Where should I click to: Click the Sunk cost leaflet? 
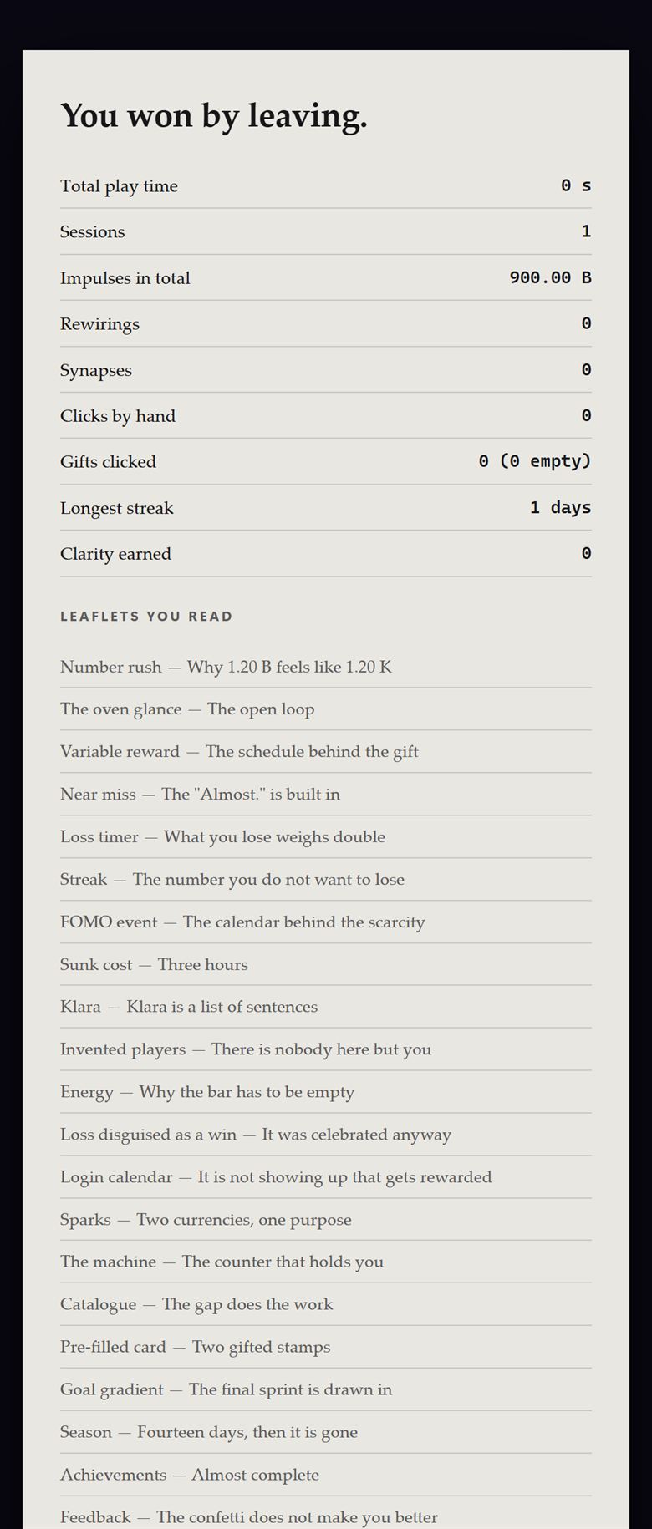[326, 965]
